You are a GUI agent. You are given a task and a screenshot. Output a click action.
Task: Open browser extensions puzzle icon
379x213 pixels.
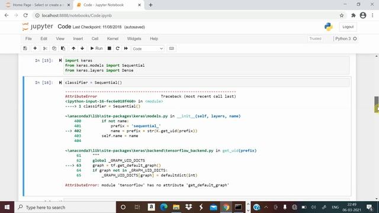click(x=354, y=15)
